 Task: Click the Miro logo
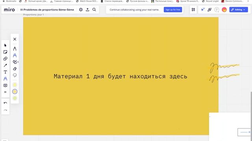click(9, 10)
